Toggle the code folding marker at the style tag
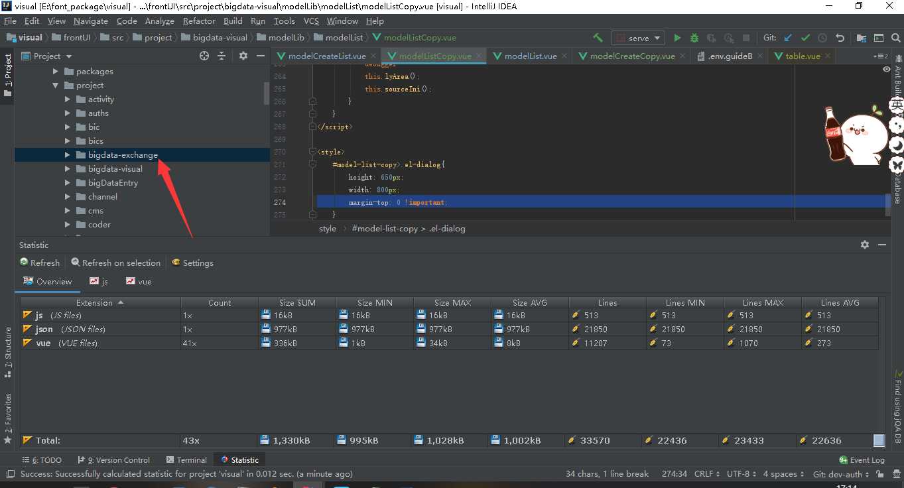This screenshot has width=904, height=488. [x=313, y=152]
